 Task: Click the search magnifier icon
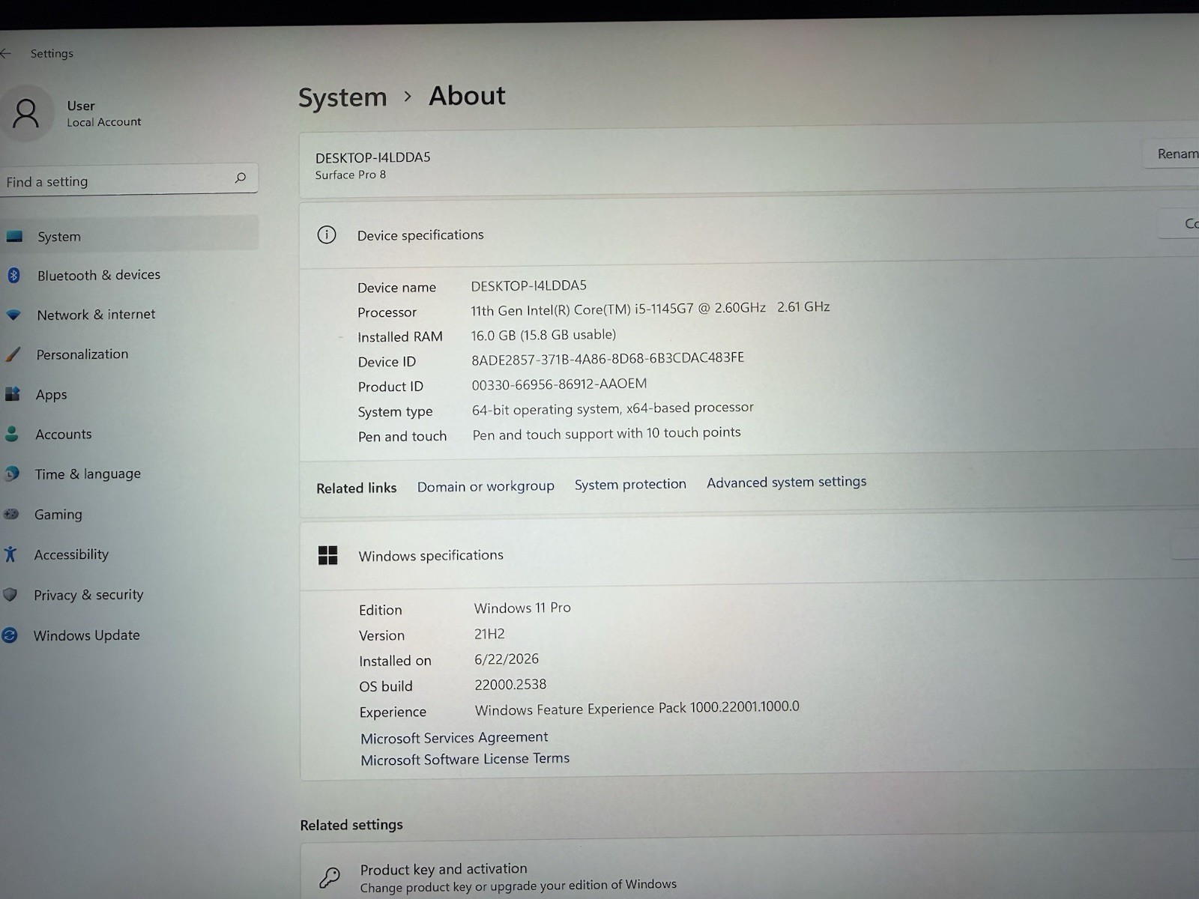[x=241, y=178]
